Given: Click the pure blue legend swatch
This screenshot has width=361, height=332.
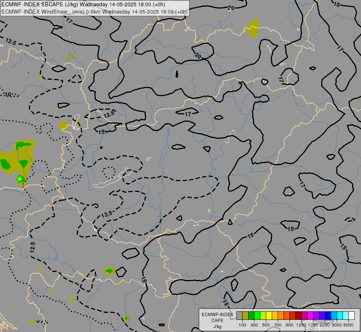Looking at the screenshot, I should coord(328,315).
